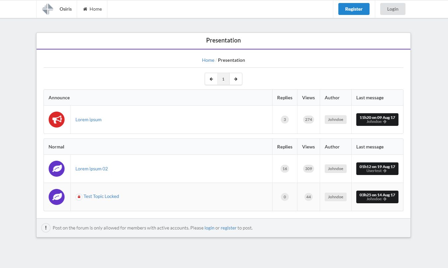448x268 pixels.
Task: Click the Osiris logo icon
Action: pos(48,9)
